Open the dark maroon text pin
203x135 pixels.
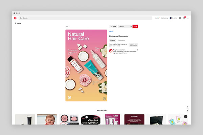[x=134, y=119]
